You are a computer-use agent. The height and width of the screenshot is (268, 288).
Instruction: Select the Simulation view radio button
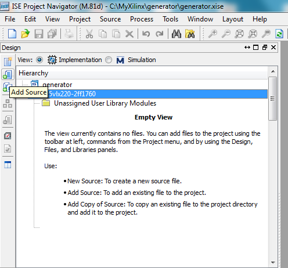click(109, 60)
